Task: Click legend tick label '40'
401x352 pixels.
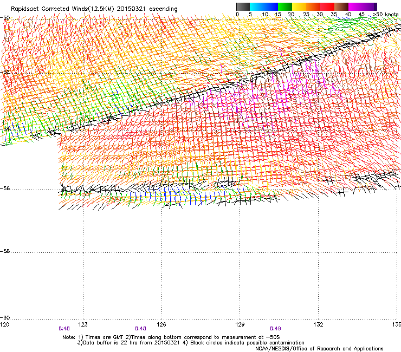Action: (x=348, y=15)
